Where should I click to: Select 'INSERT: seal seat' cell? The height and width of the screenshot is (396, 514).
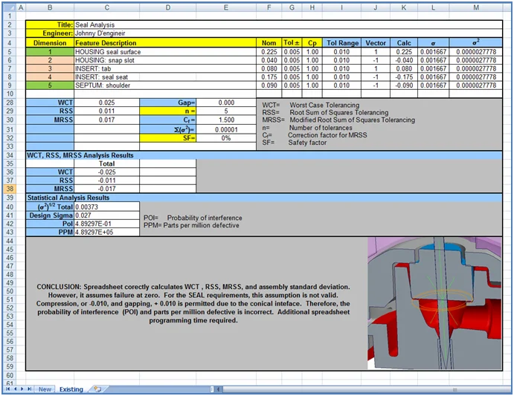(x=165, y=77)
